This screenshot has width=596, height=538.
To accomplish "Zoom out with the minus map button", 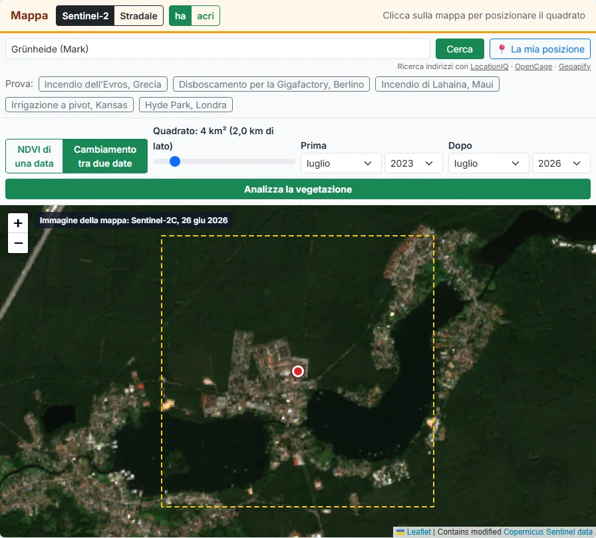I will (18, 243).
